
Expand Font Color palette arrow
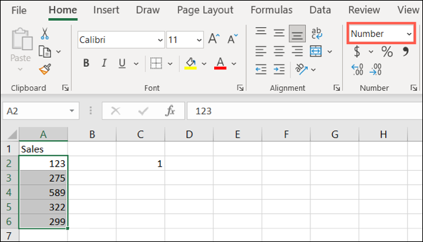(x=234, y=64)
